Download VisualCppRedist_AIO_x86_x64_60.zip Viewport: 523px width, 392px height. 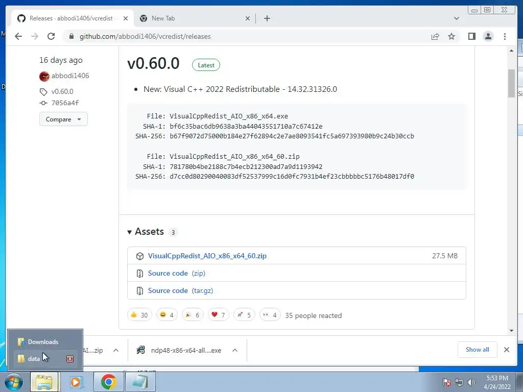[x=207, y=256]
